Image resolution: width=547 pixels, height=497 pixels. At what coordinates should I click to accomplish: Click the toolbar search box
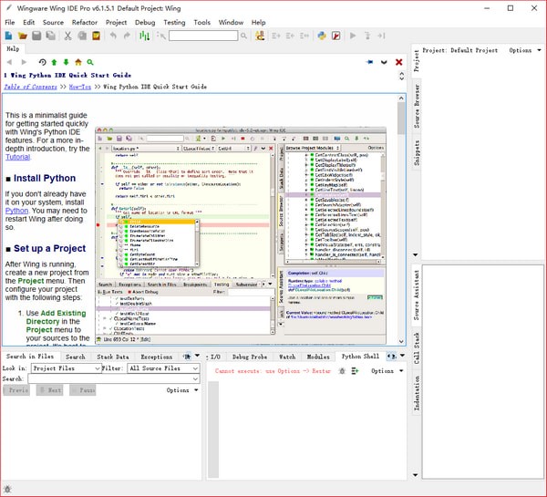[203, 36]
